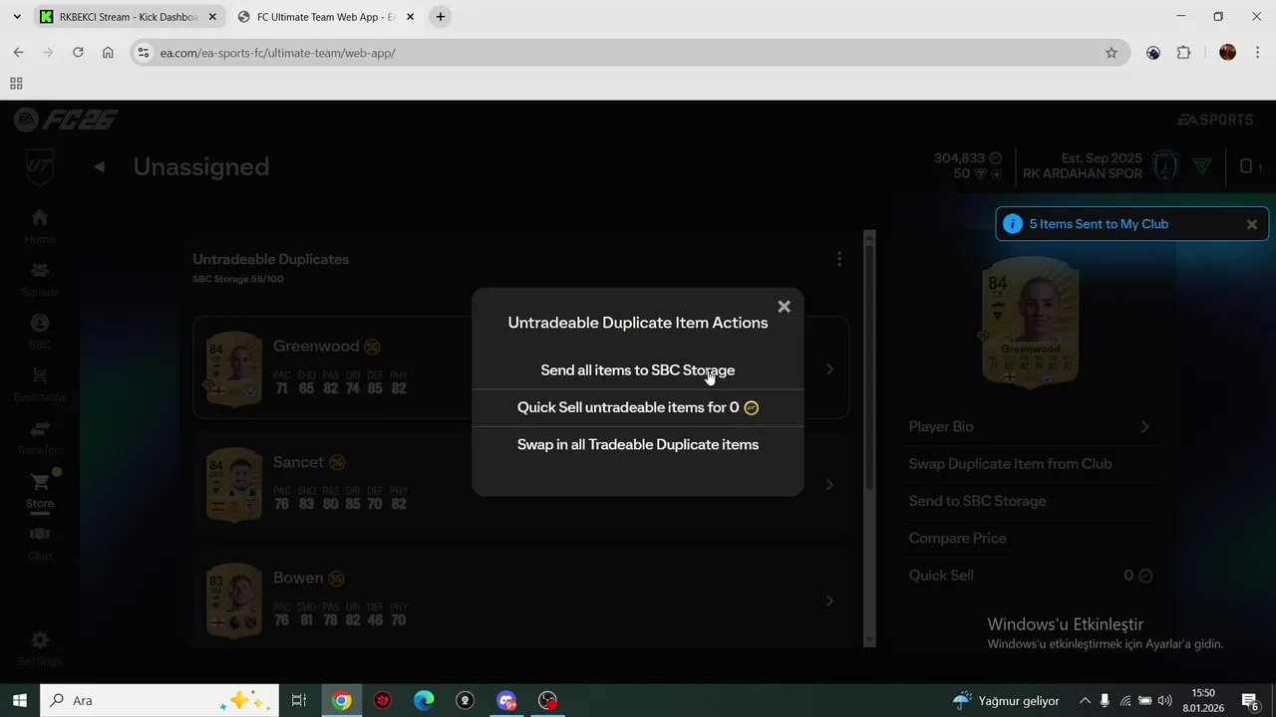This screenshot has width=1276, height=717.
Task: Go back using the arrow beside Unassigned
Action: [99, 166]
